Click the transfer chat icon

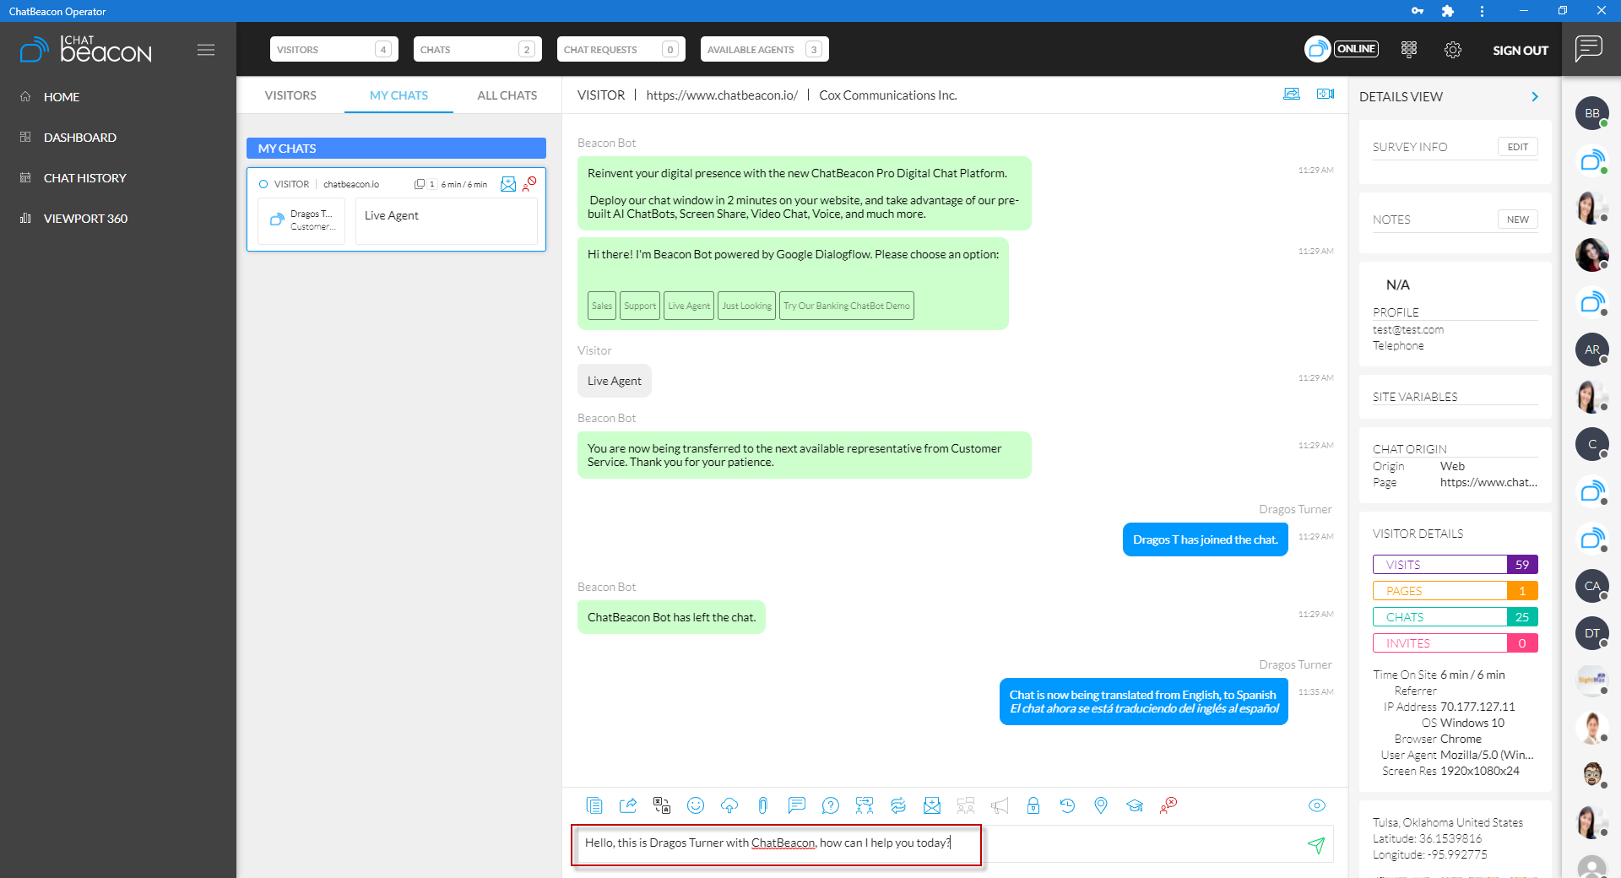pyautogui.click(x=865, y=805)
